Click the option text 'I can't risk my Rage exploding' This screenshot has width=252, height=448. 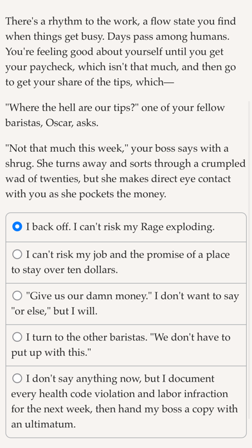[x=144, y=227]
